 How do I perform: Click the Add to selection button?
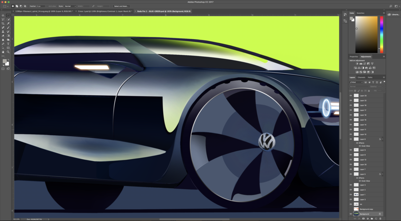17,6
